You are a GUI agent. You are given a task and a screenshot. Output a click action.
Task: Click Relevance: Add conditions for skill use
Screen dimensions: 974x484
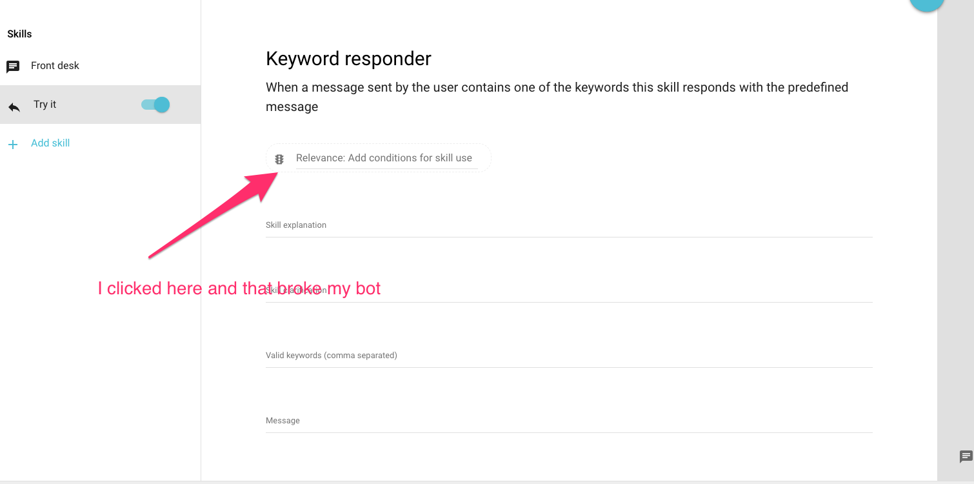(384, 157)
